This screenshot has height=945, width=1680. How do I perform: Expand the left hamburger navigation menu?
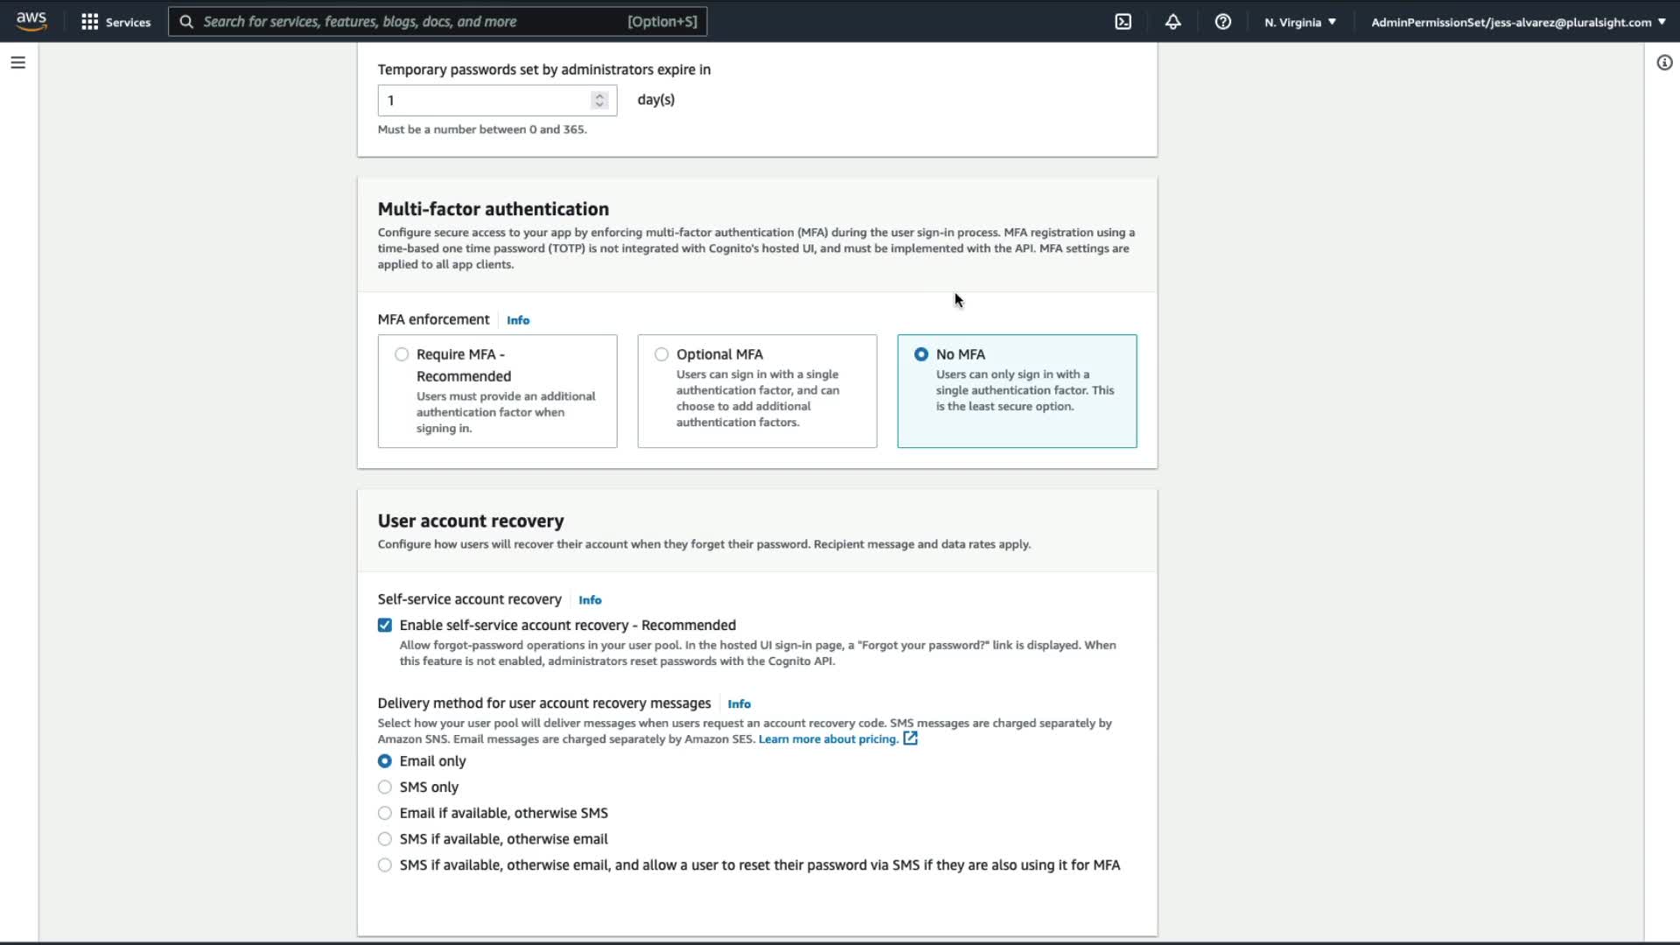pyautogui.click(x=17, y=63)
